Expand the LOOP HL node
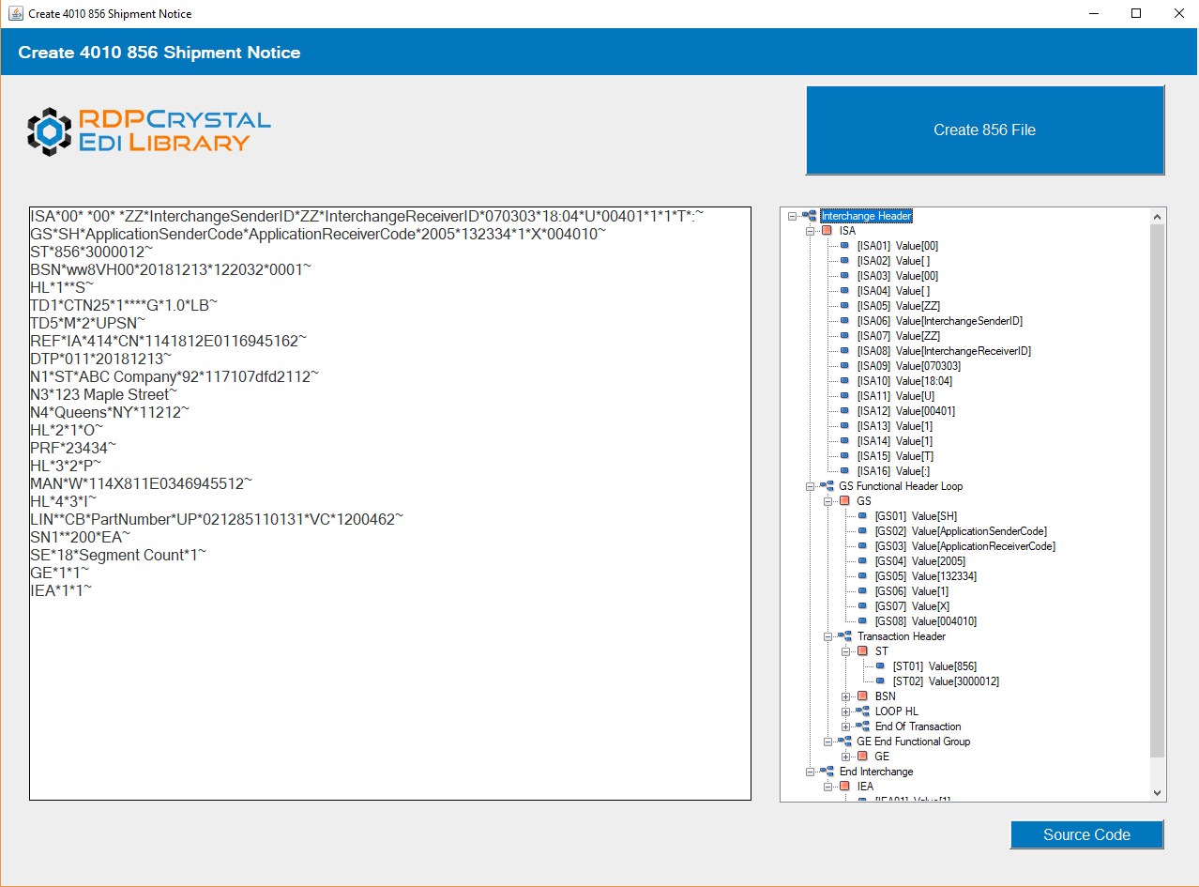Screen dimensions: 1199x887 coord(846,711)
